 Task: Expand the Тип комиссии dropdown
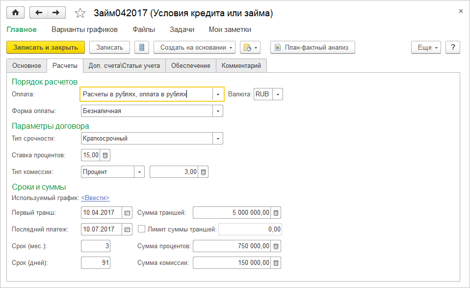click(x=139, y=172)
